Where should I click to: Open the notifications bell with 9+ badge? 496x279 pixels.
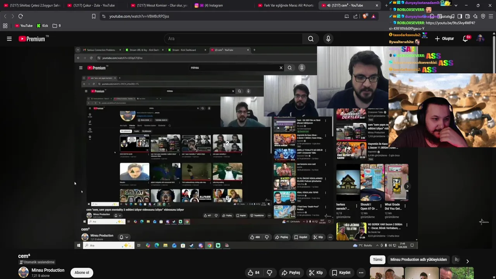pos(466,39)
